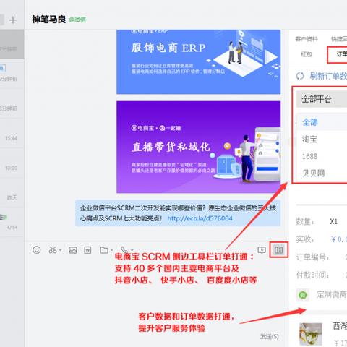The image size is (347, 347).
Task: Open the 红包 tab
Action: [307, 54]
